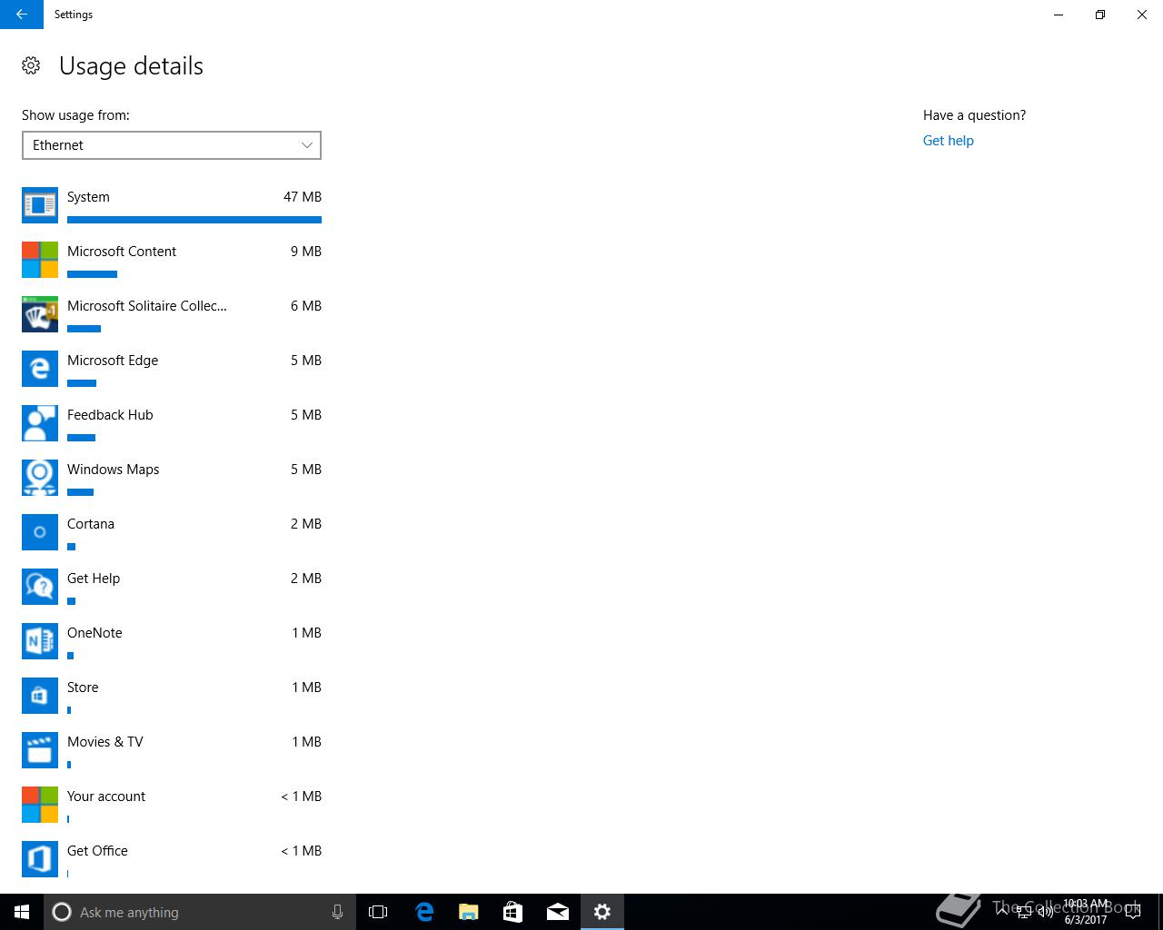1163x930 pixels.
Task: Click the 'Show usage from:' label
Action: [x=75, y=115]
